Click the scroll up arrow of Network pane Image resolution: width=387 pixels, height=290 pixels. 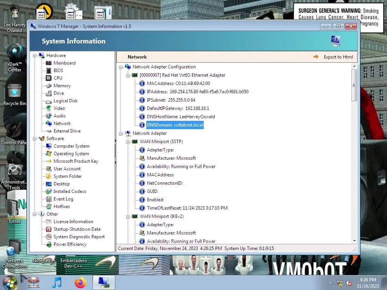pos(354,66)
